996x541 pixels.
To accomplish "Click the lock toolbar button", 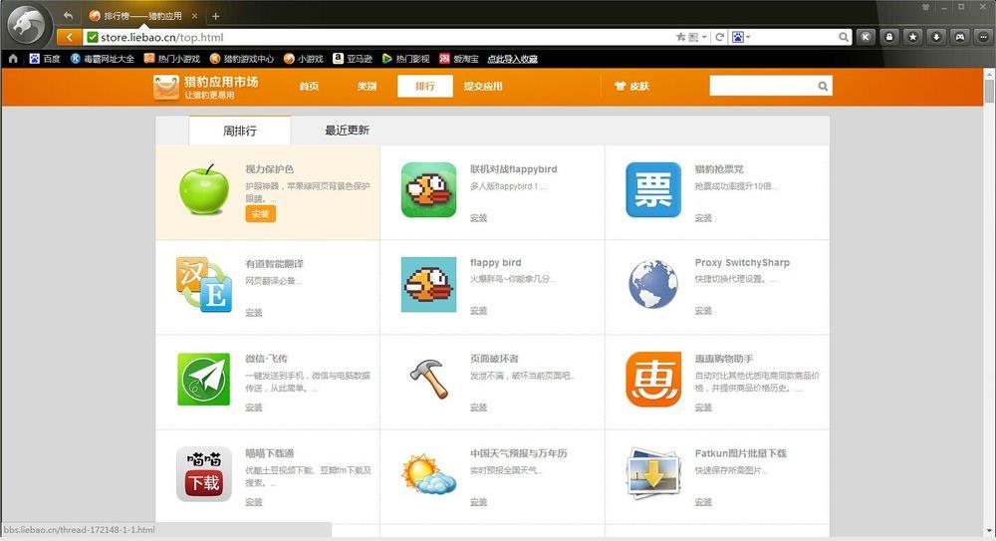I will pos(889,38).
